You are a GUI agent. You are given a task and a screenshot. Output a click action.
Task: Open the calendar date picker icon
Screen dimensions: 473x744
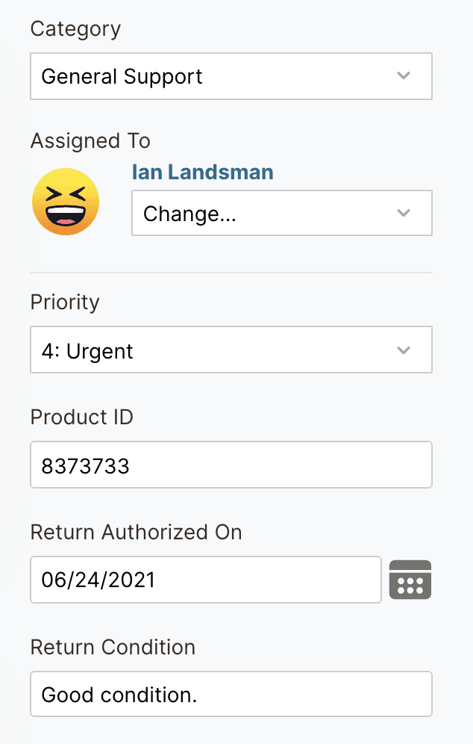410,580
